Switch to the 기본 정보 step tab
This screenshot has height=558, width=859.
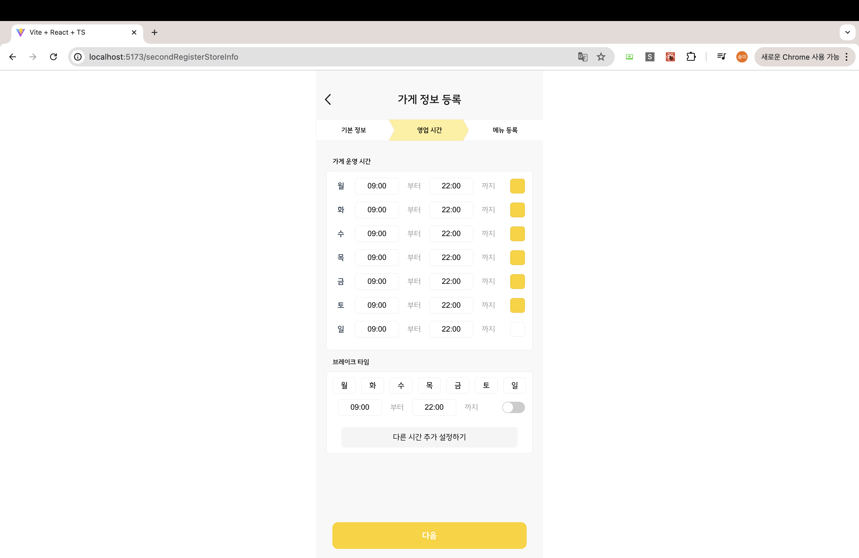tap(353, 130)
